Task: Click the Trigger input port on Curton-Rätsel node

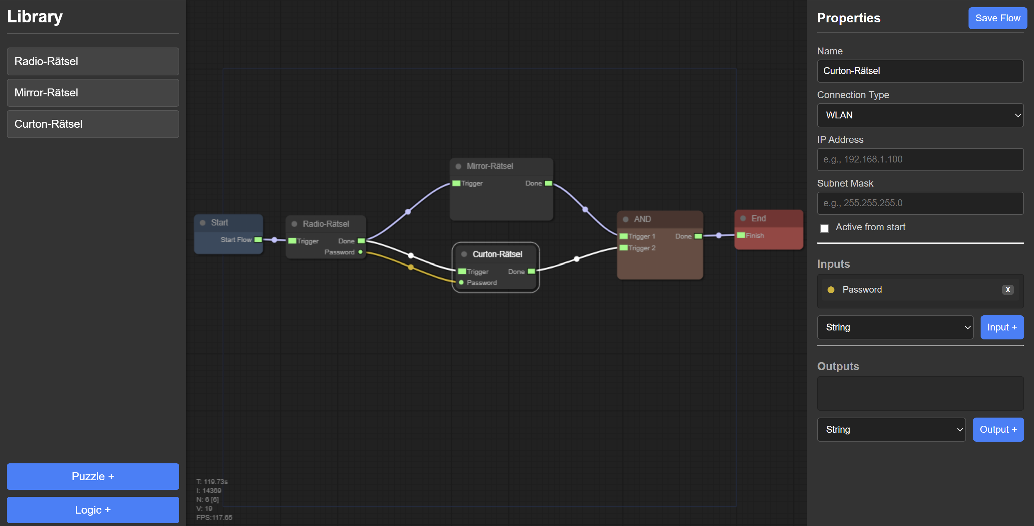Action: click(462, 271)
